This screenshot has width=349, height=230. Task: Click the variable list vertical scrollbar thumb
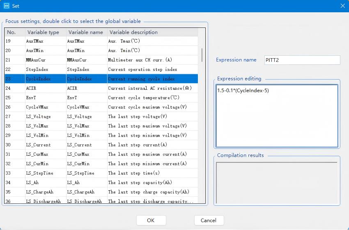coord(202,55)
